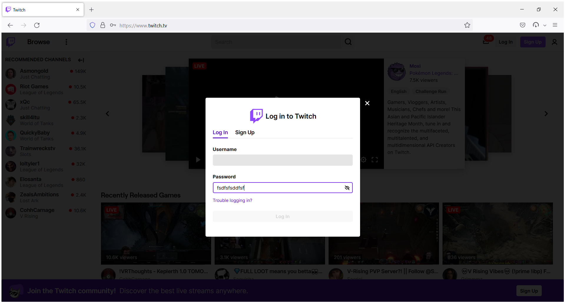Open the Firefox hamburger menu

[x=555, y=25]
